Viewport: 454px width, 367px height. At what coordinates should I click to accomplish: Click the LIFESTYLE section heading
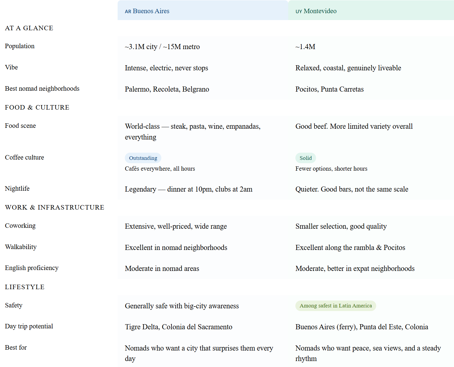pyautogui.click(x=25, y=287)
